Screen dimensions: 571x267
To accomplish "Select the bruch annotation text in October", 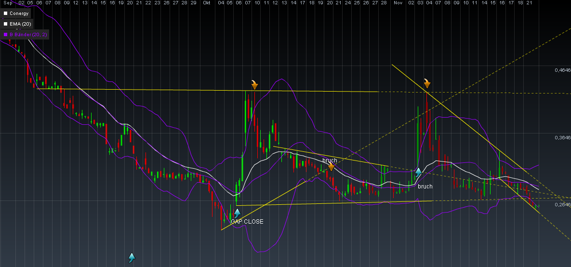I will click(330, 160).
